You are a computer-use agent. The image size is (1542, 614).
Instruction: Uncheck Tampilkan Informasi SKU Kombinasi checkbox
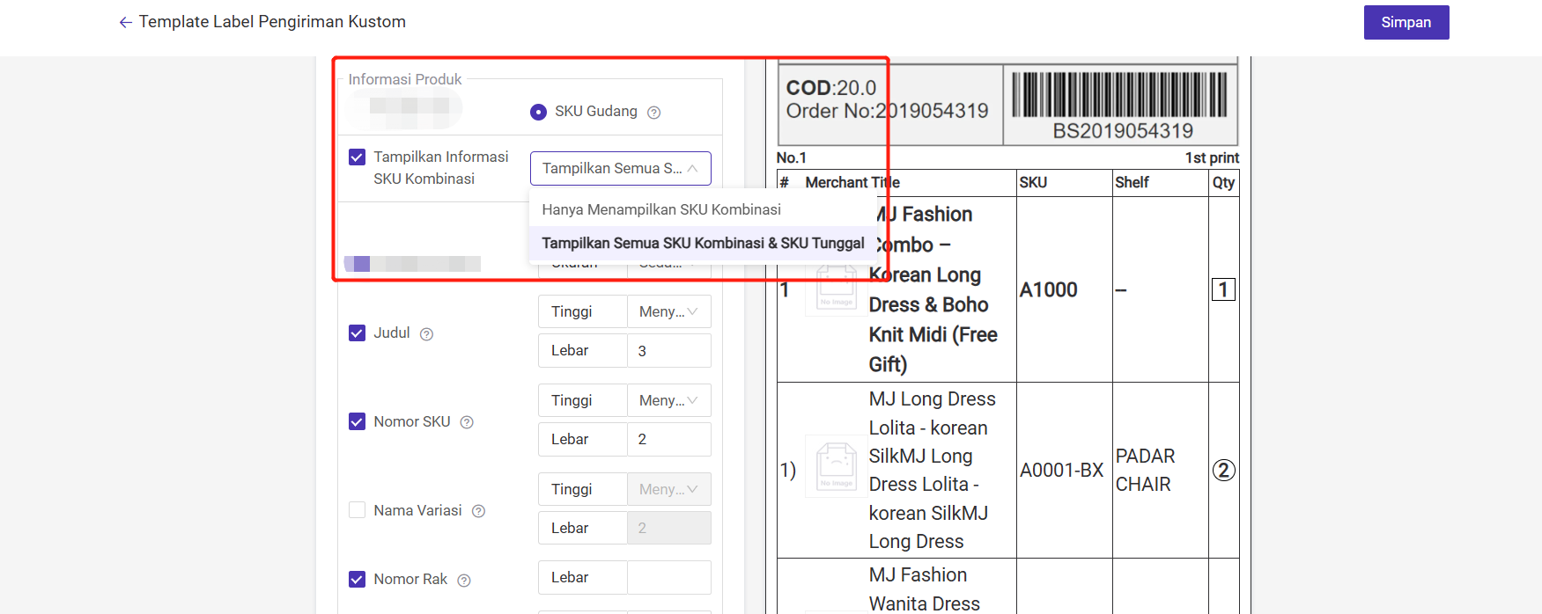click(x=357, y=157)
